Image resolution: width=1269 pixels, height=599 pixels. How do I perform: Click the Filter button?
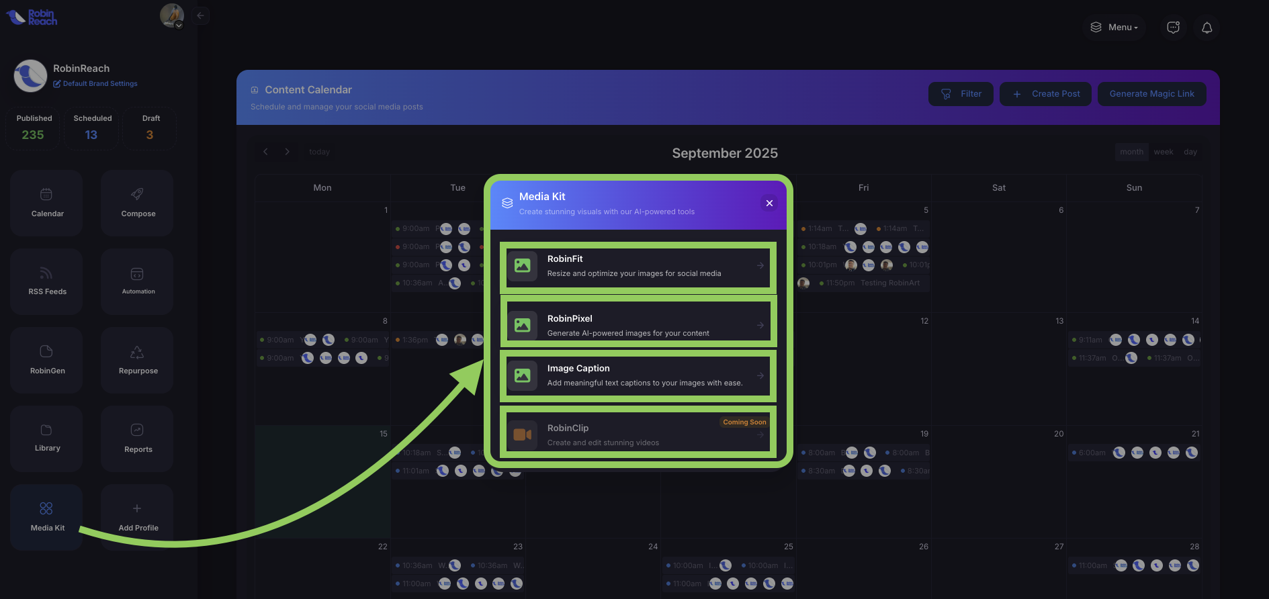pos(961,94)
